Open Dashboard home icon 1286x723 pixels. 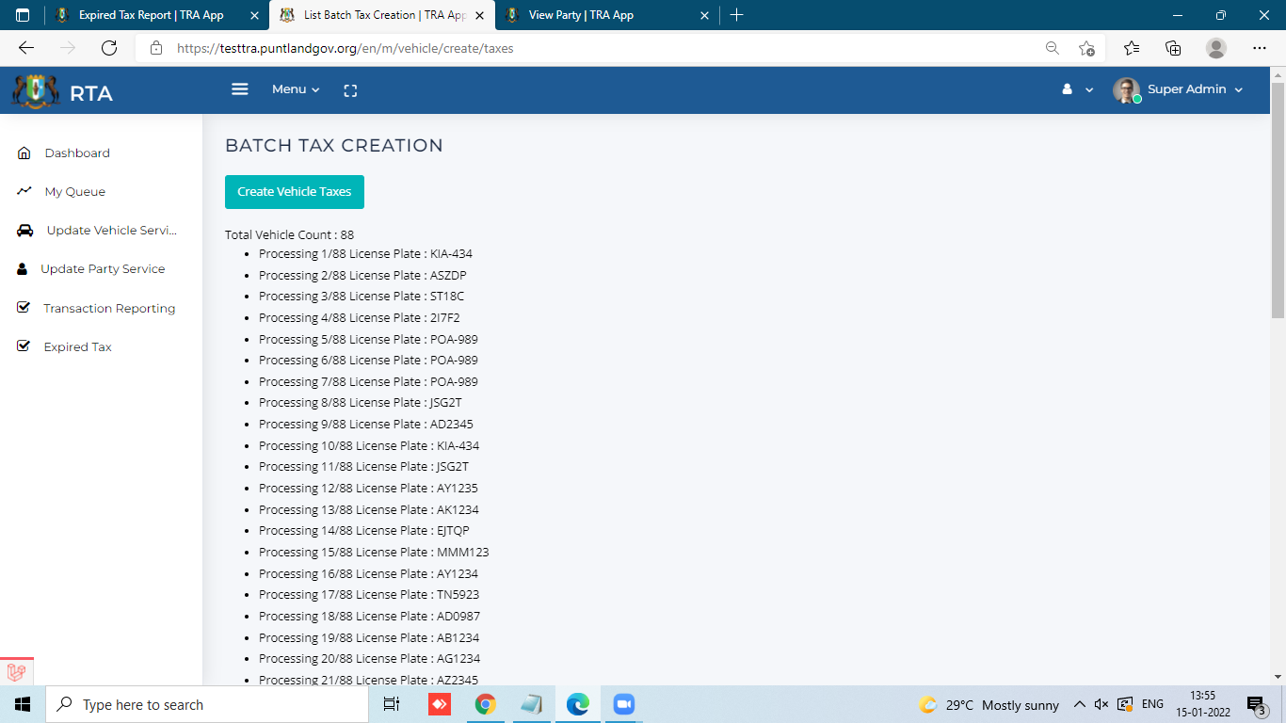pos(24,153)
